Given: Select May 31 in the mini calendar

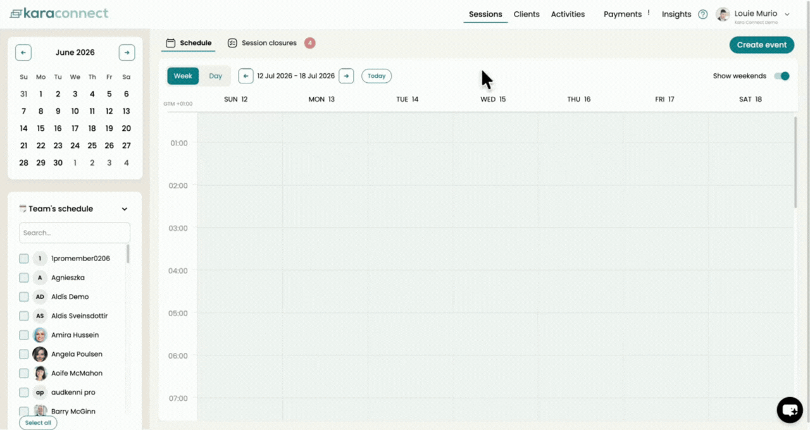Looking at the screenshot, I should [23, 94].
